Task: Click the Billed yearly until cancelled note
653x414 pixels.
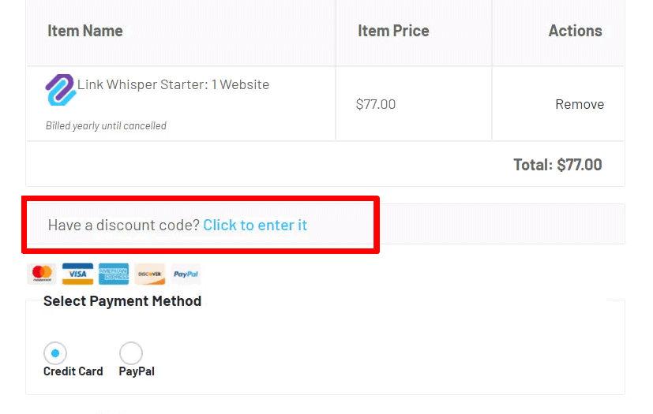Action: pyautogui.click(x=106, y=125)
